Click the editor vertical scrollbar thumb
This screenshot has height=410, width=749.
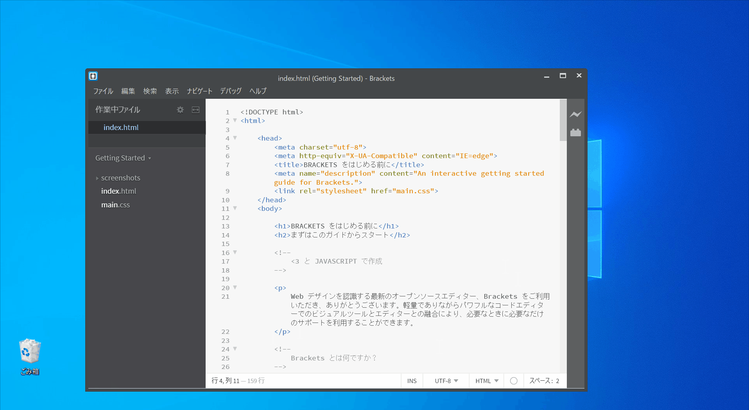[563, 120]
